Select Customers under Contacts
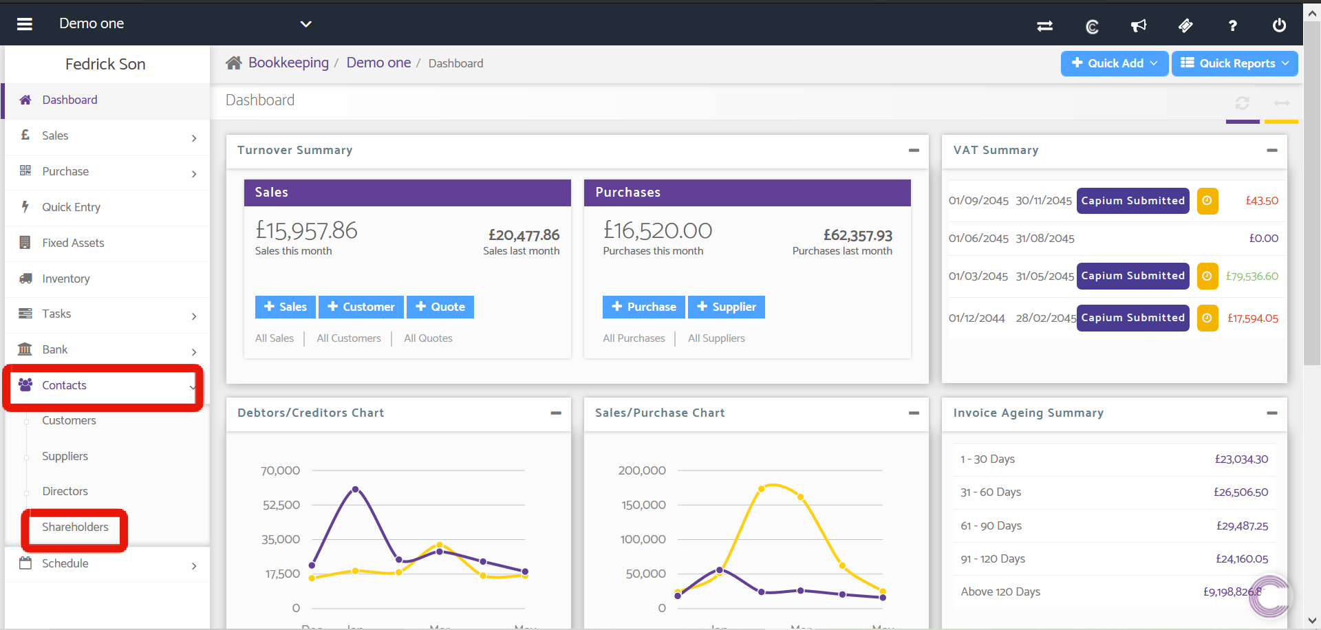Image resolution: width=1321 pixels, height=630 pixels. [x=69, y=420]
